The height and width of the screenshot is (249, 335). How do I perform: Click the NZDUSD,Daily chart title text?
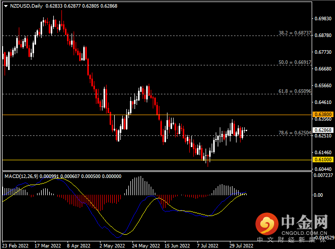[x=26, y=6]
